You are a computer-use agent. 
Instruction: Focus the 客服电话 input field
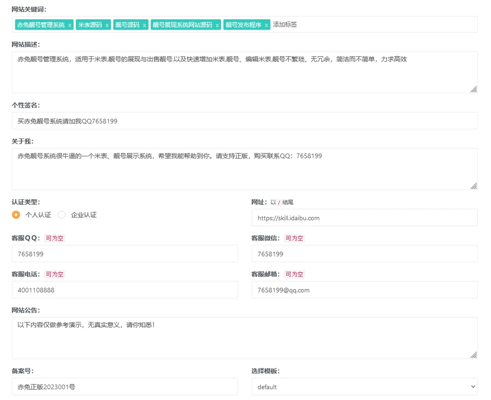point(125,290)
